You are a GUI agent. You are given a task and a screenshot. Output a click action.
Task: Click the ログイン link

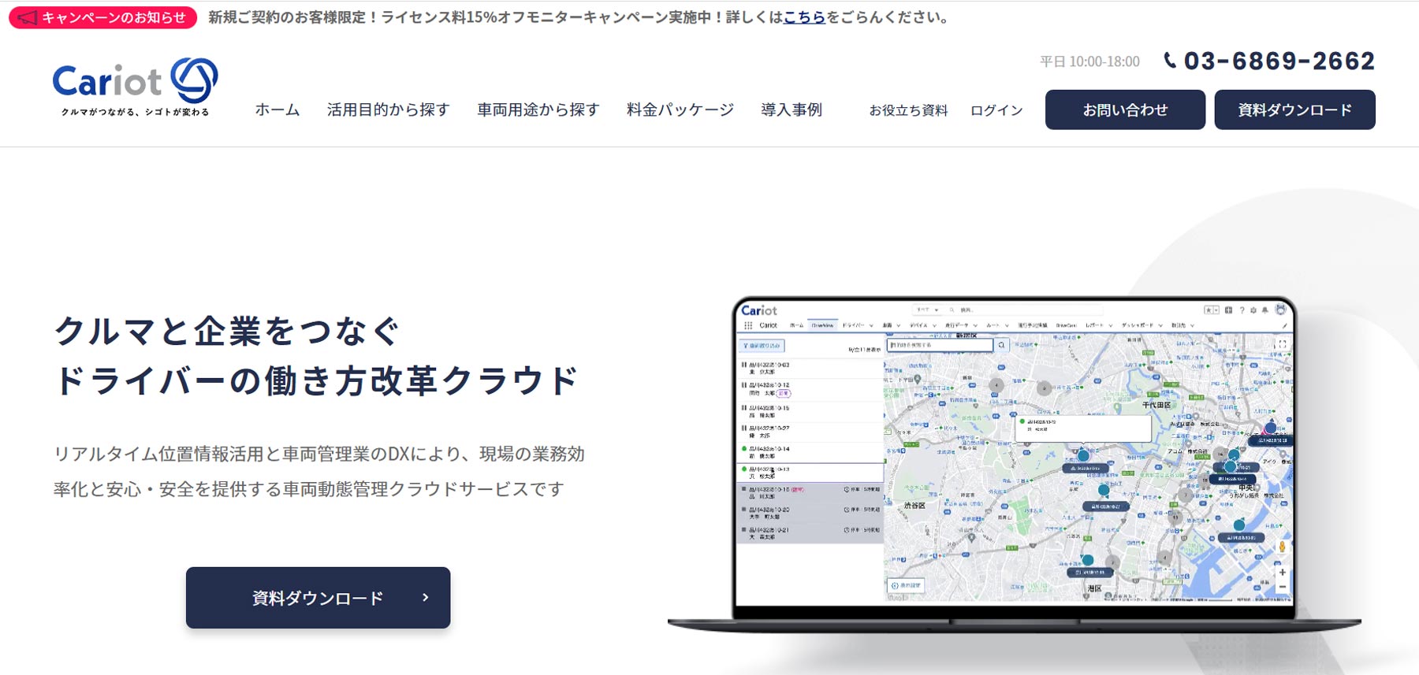coord(996,110)
